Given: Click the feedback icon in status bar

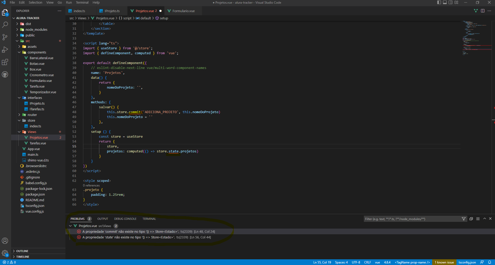Looking at the screenshot, I should [x=482, y=262].
